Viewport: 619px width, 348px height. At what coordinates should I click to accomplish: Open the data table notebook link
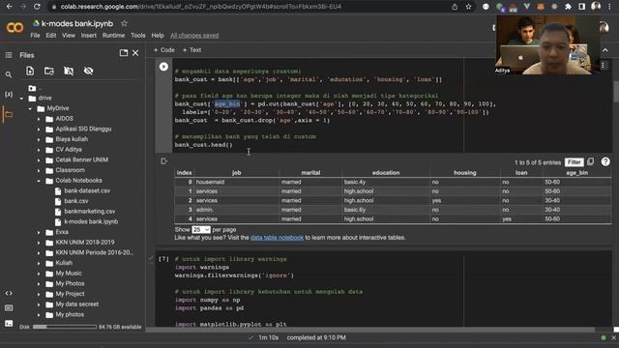point(277,238)
